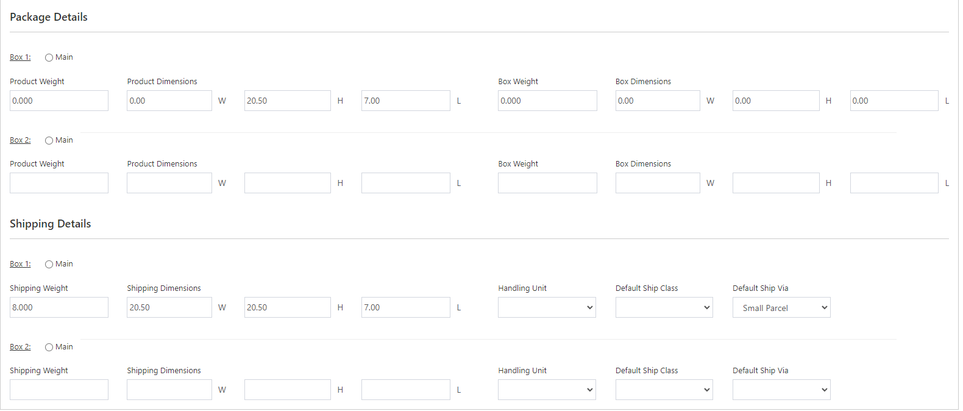Image resolution: width=963 pixels, height=411 pixels.
Task: Focus Box 1 product height field in Package Details
Action: coord(287,101)
